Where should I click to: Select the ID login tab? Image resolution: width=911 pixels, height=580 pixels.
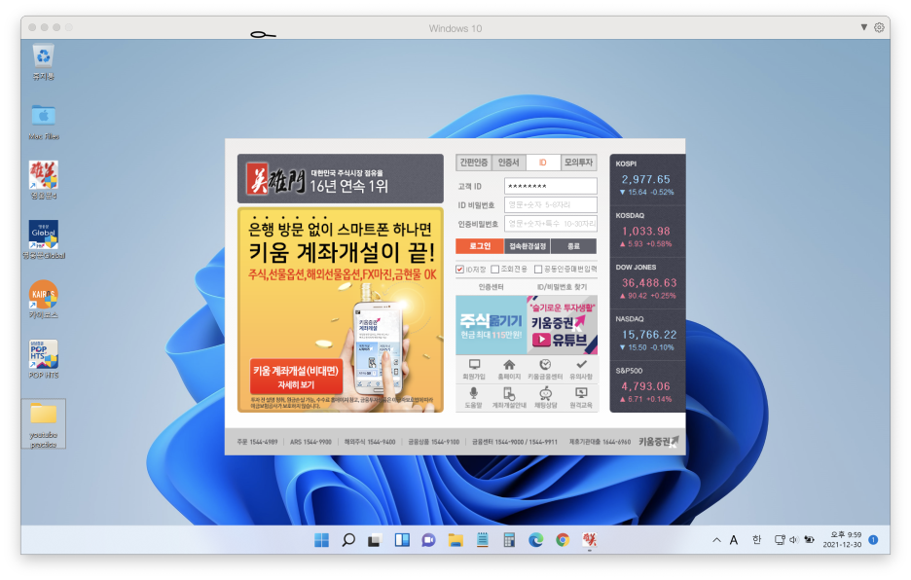click(543, 163)
